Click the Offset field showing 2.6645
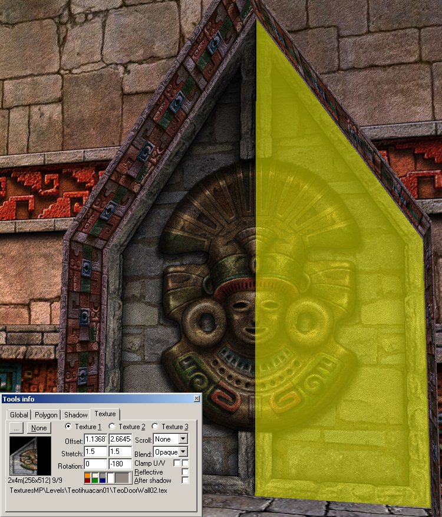Viewport: 442px width, 517px height. 120,439
